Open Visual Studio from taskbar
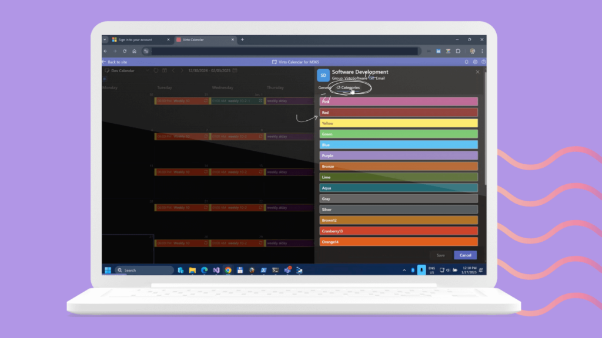Viewport: 602px width, 338px height. click(x=216, y=270)
